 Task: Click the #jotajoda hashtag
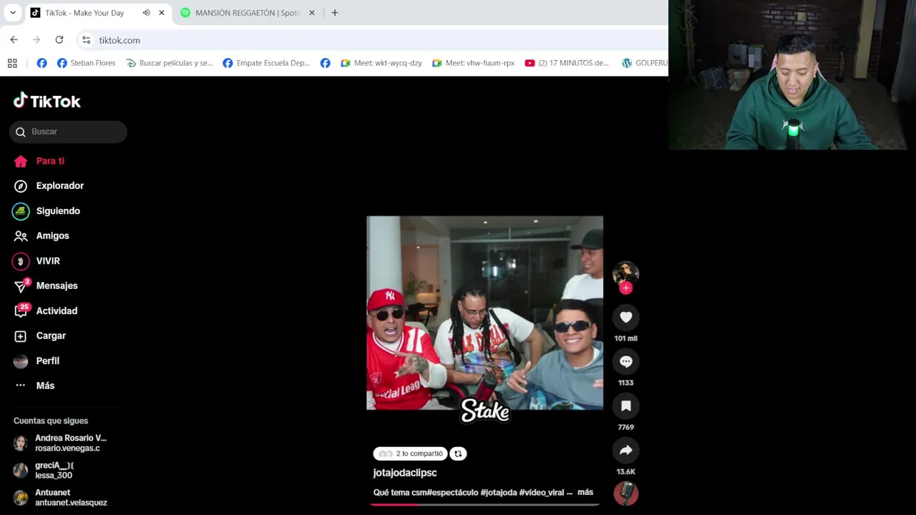point(498,492)
